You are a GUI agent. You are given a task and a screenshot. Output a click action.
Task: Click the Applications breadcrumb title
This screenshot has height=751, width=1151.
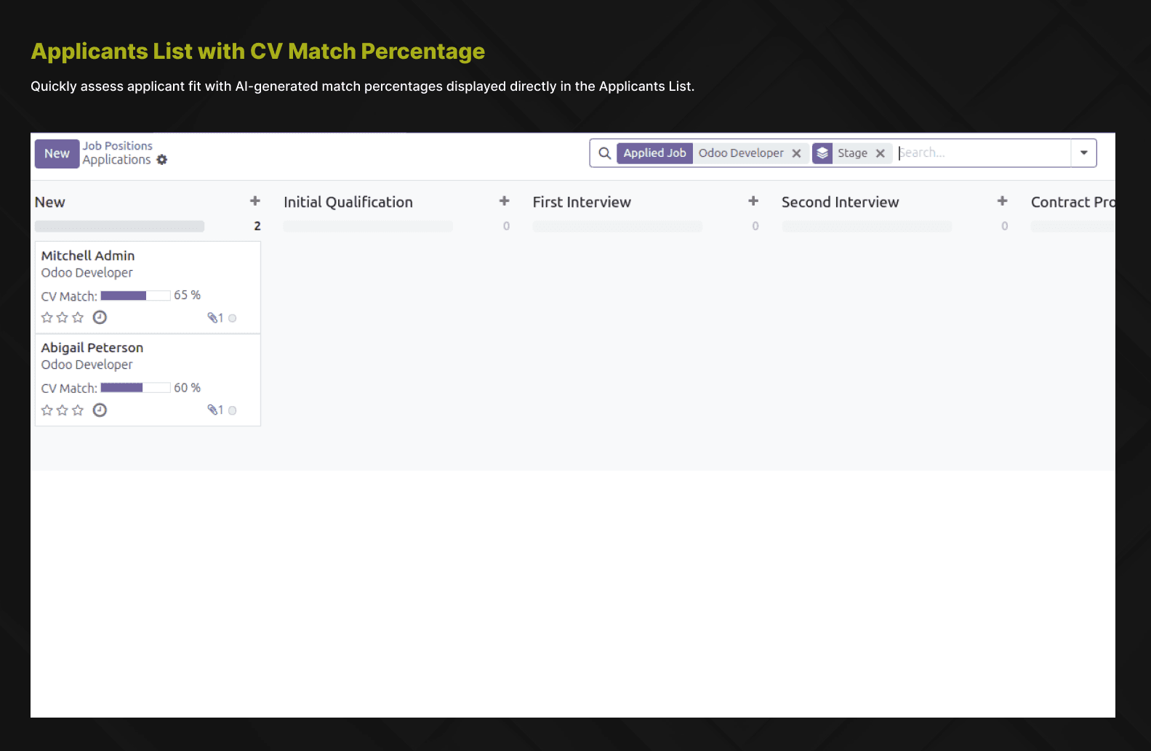(x=116, y=160)
